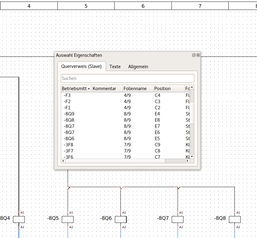Image resolution: width=257 pixels, height=238 pixels.
Task: Select the -8Q7 row at position E6
Action: pos(125,132)
